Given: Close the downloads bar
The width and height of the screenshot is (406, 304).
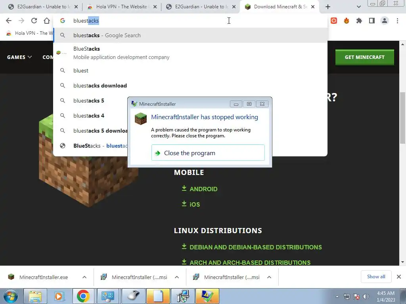Looking at the screenshot, I should point(399,277).
